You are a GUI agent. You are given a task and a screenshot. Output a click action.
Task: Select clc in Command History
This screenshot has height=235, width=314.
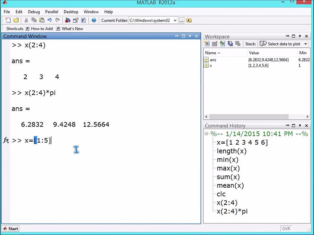click(221, 194)
